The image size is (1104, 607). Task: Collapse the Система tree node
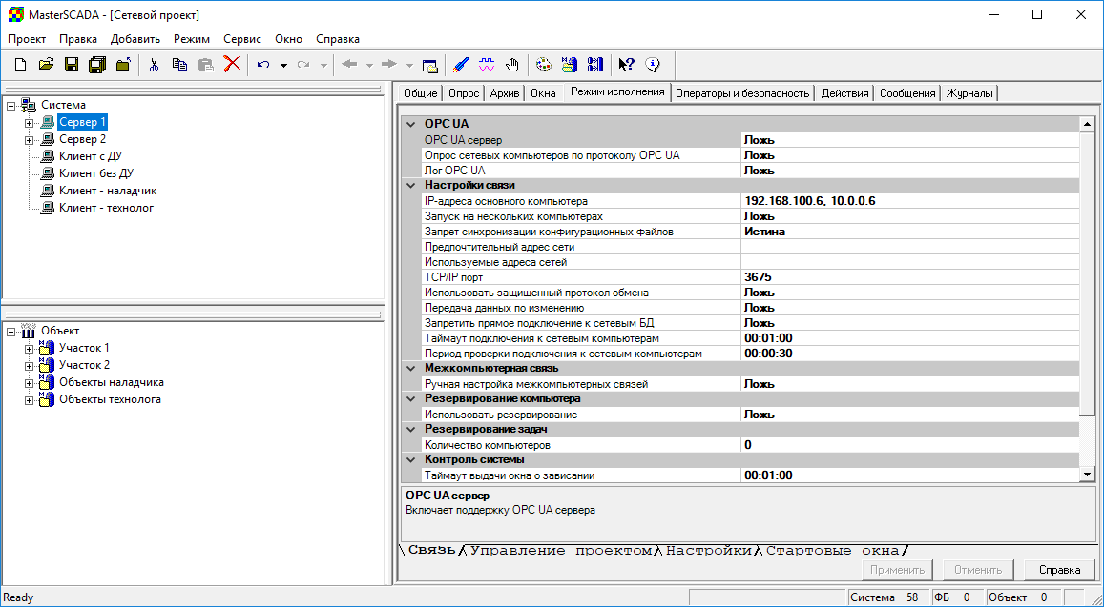pos(11,106)
